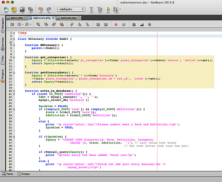This screenshot has width=222, height=182.
Task: Toggle the Highlight Search icon
Action: [x=62, y=24]
